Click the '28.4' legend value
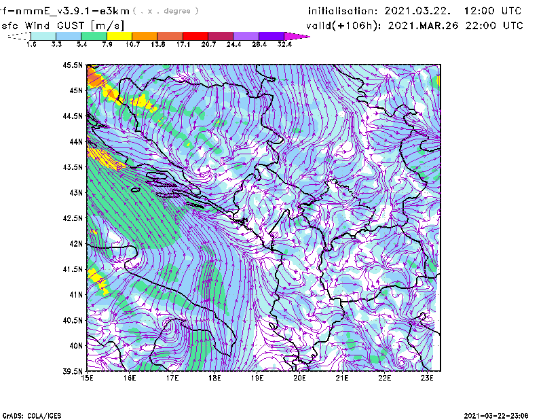Viewport: 543px width, 420px height. point(259,44)
